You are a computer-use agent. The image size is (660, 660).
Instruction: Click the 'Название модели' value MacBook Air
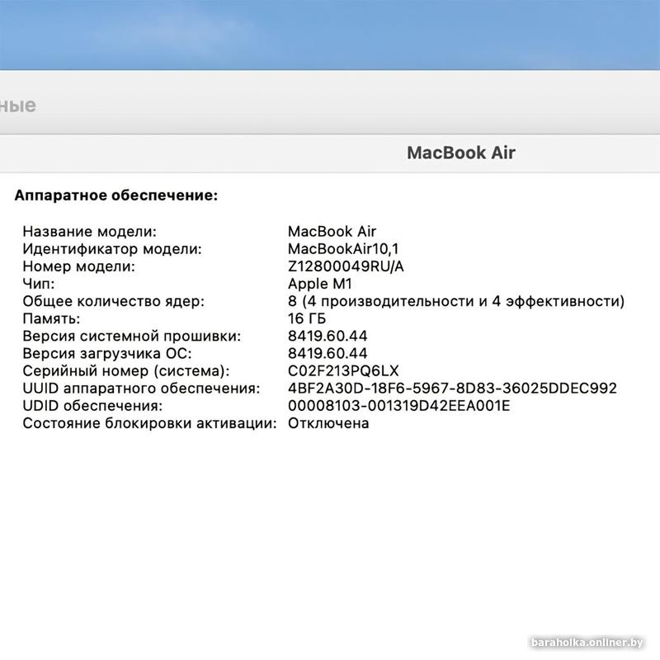click(332, 232)
